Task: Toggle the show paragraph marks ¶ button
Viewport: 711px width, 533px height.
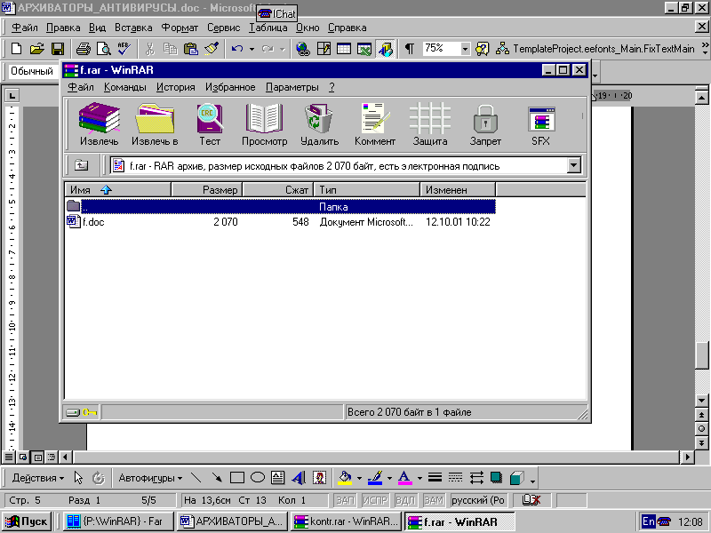Action: (x=409, y=49)
